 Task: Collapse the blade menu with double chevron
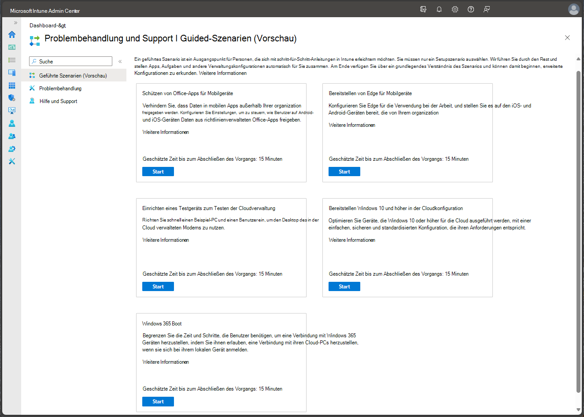120,62
